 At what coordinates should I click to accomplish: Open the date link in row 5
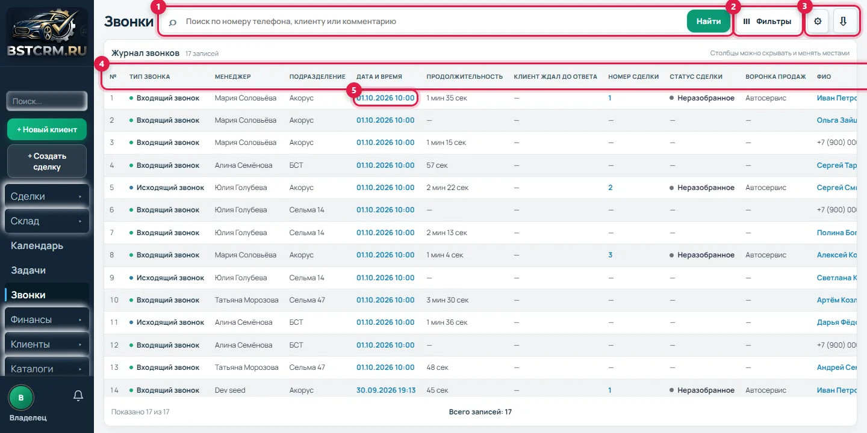pyautogui.click(x=385, y=188)
